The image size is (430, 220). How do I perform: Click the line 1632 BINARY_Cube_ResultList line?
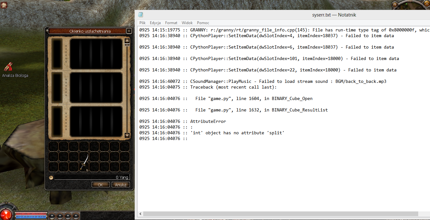tap(234, 110)
